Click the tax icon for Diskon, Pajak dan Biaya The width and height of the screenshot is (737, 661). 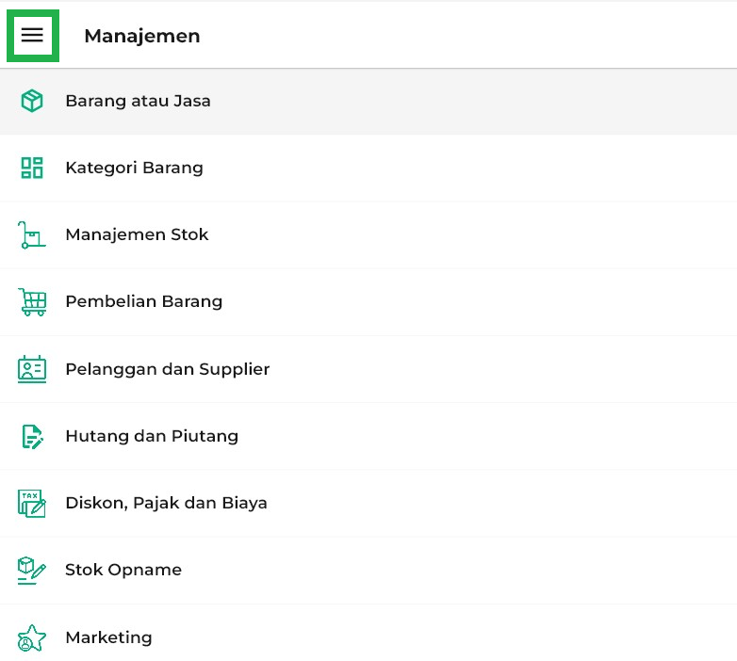pos(32,504)
